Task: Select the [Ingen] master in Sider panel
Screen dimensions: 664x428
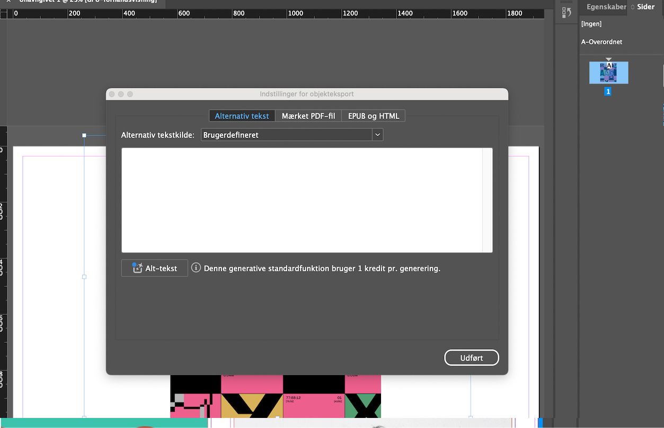Action: pos(591,24)
